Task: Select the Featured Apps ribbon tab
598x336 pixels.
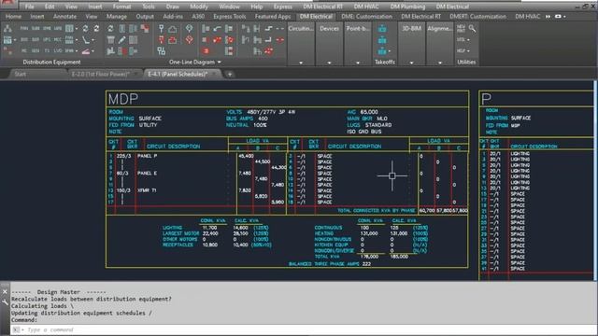Action: click(273, 17)
